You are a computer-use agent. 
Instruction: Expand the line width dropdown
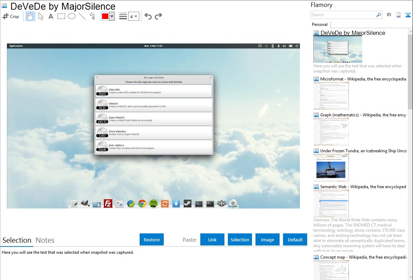133,16
